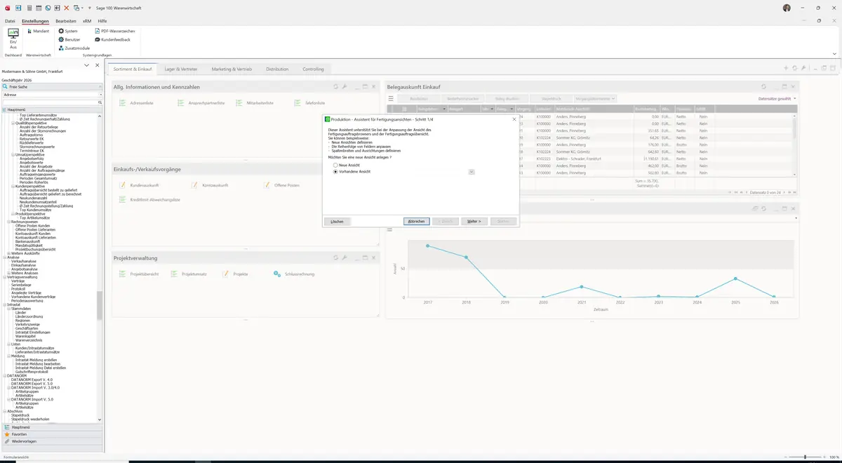Collapse Intrastat tree node
The height and width of the screenshot is (463, 842).
(x=4, y=304)
